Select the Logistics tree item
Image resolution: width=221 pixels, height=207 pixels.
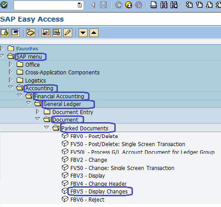[x=35, y=81]
